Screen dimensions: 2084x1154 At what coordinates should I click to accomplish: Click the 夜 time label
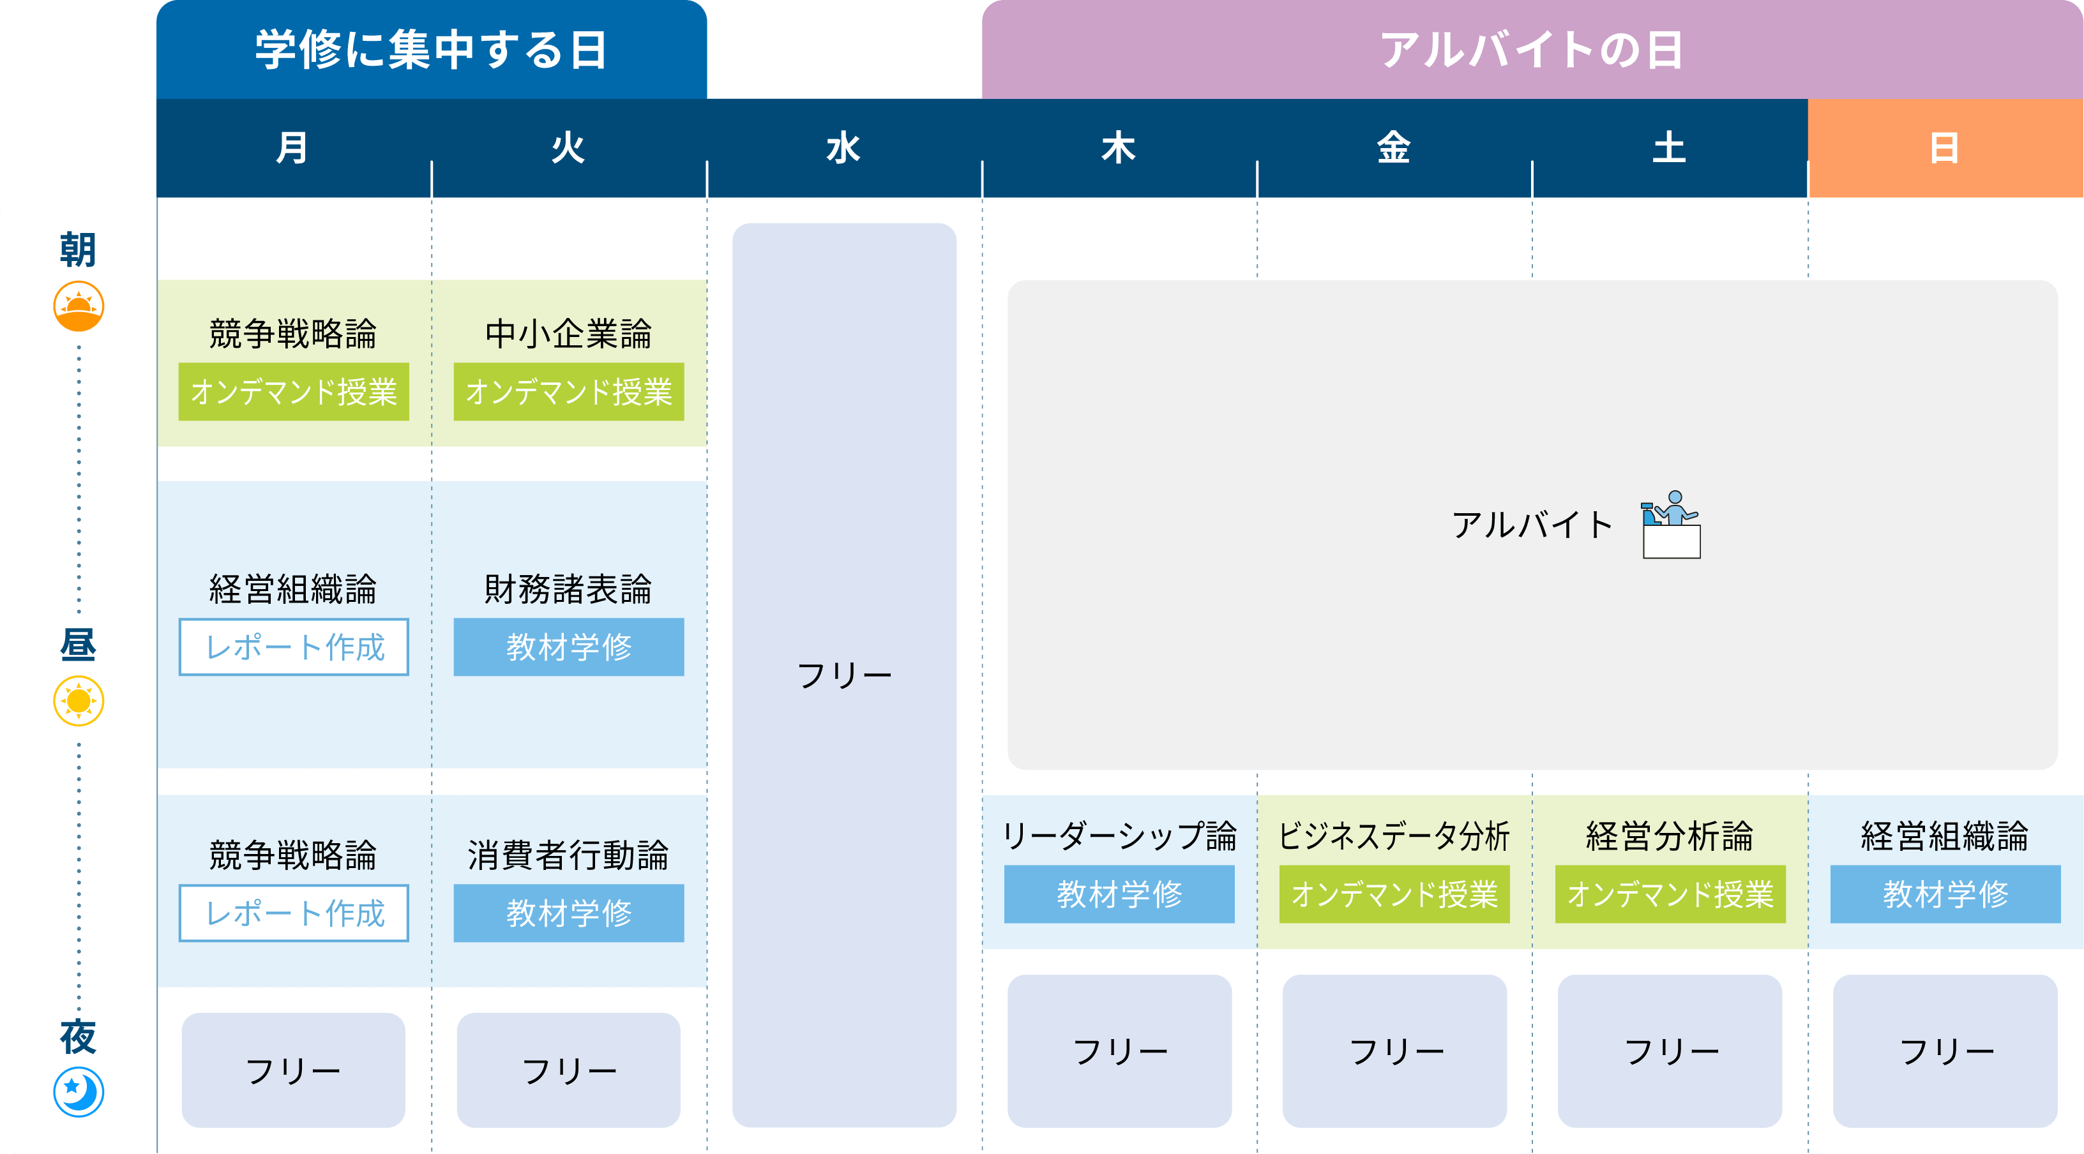click(79, 1037)
